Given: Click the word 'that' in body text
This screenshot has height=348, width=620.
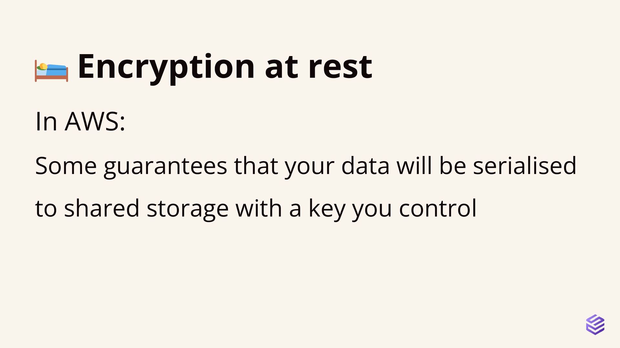Looking at the screenshot, I should (x=256, y=165).
